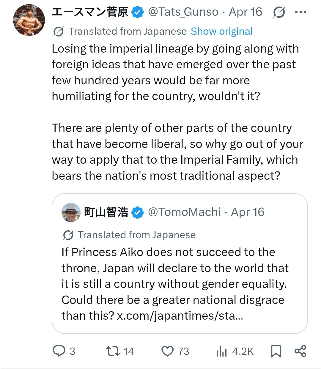Open the three-dot more options menu

tap(300, 12)
